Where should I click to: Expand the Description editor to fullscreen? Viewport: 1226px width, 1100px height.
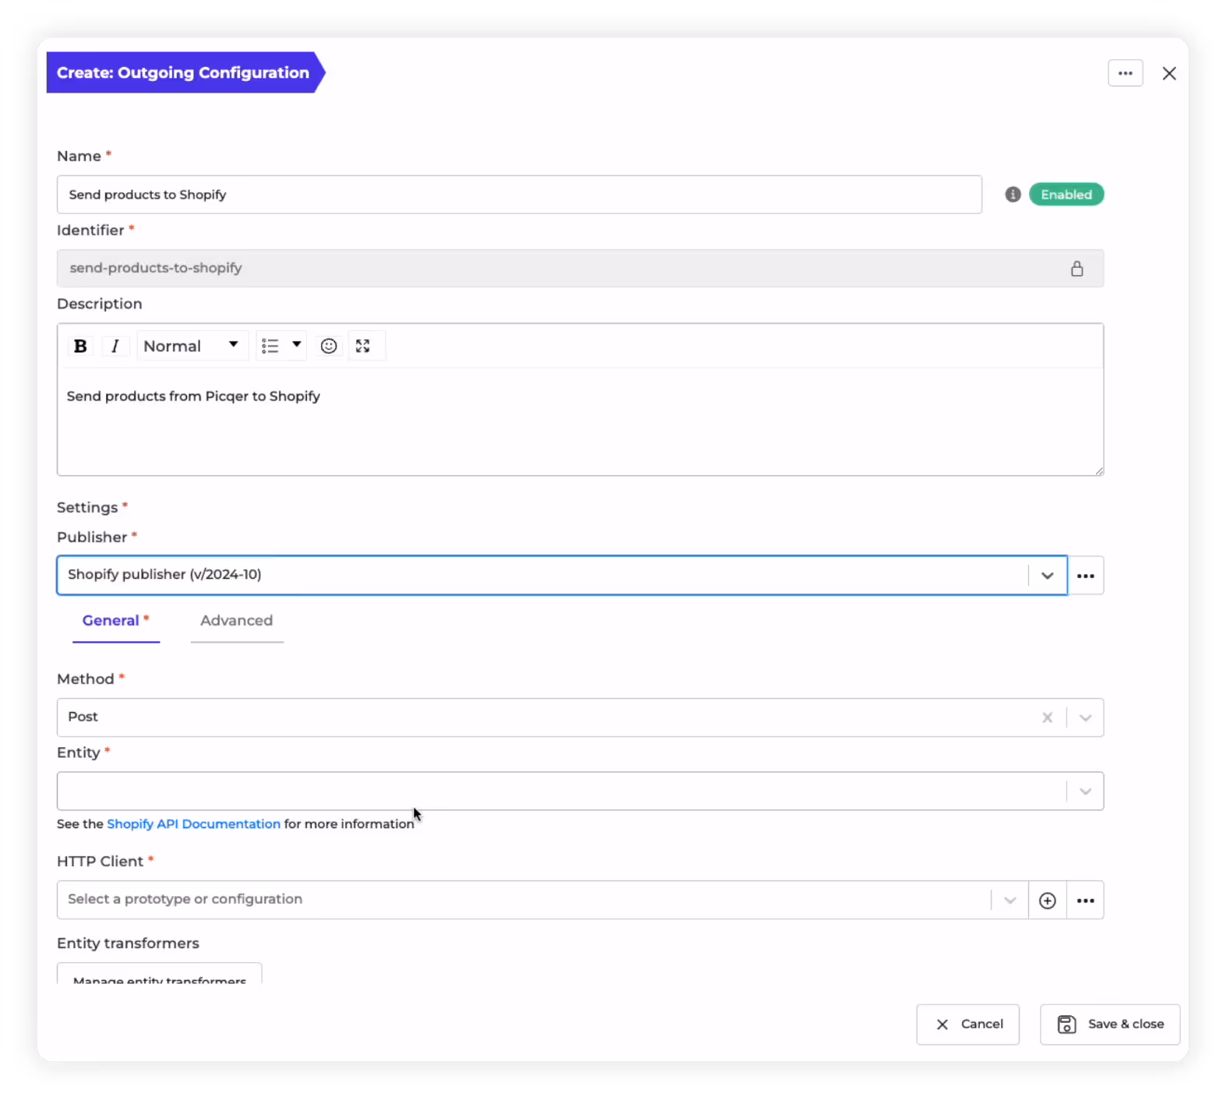pos(363,346)
